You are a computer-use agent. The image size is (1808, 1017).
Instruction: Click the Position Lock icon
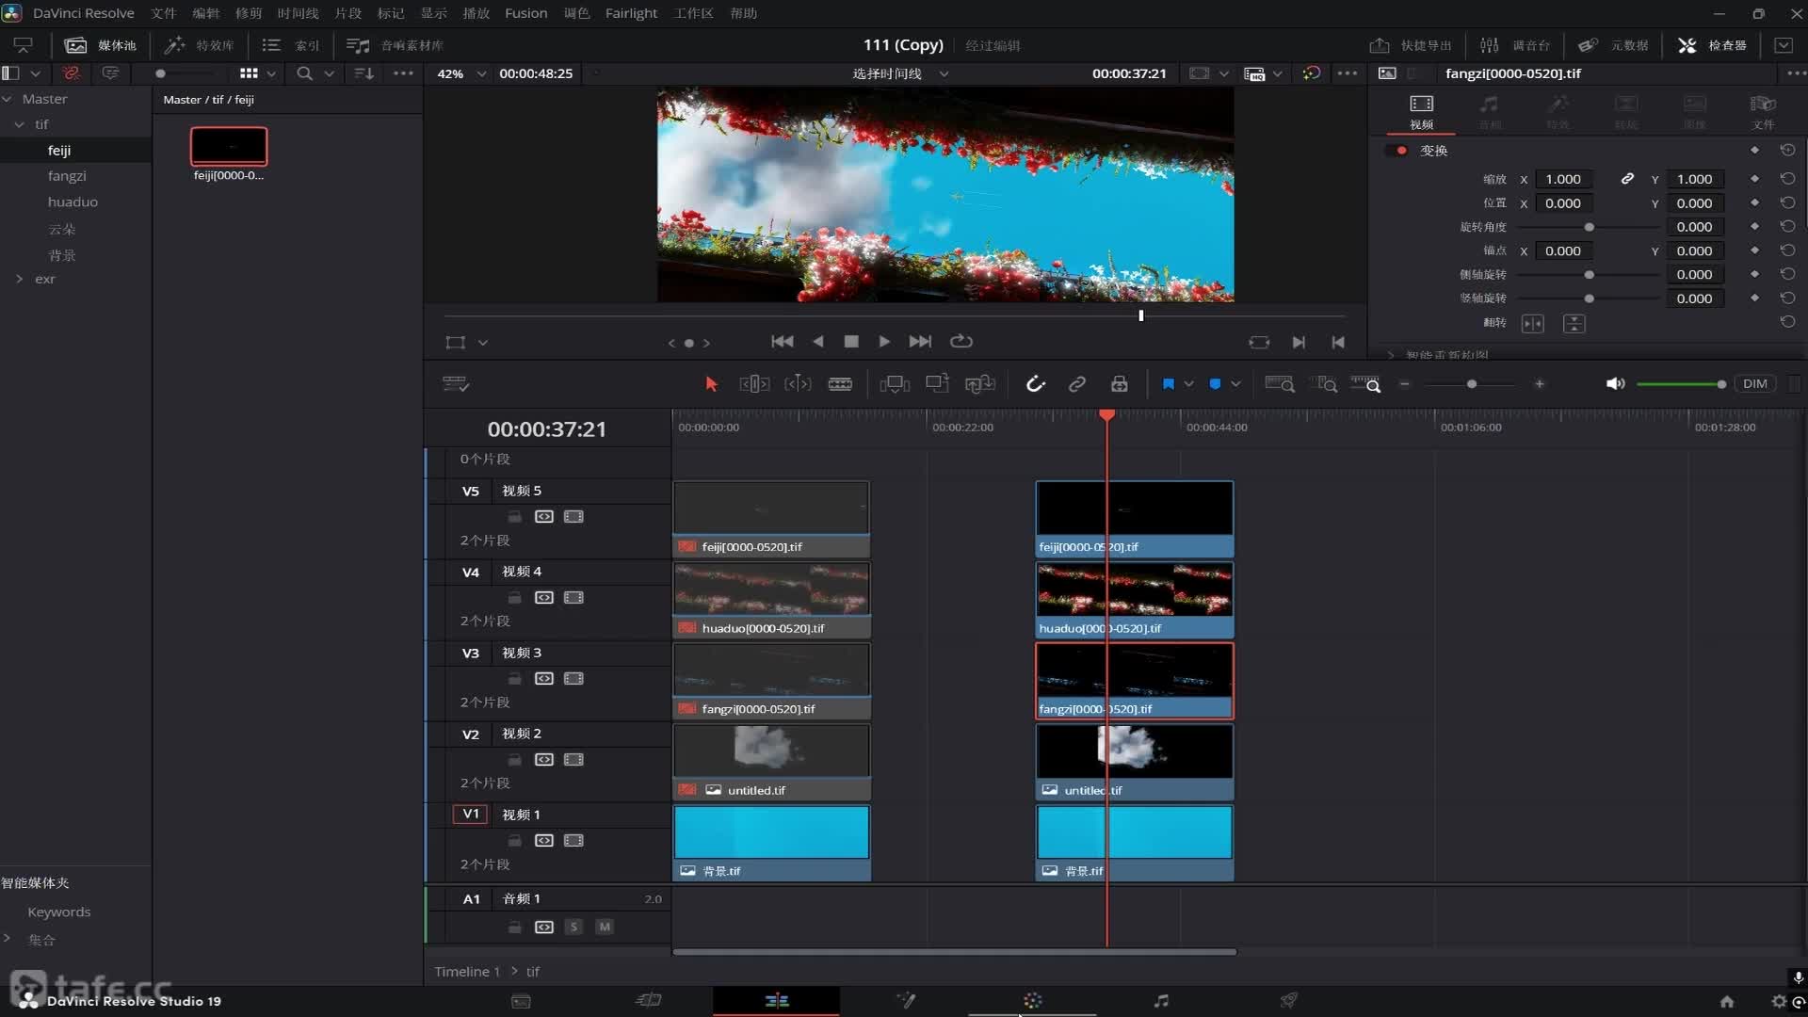coord(1119,384)
